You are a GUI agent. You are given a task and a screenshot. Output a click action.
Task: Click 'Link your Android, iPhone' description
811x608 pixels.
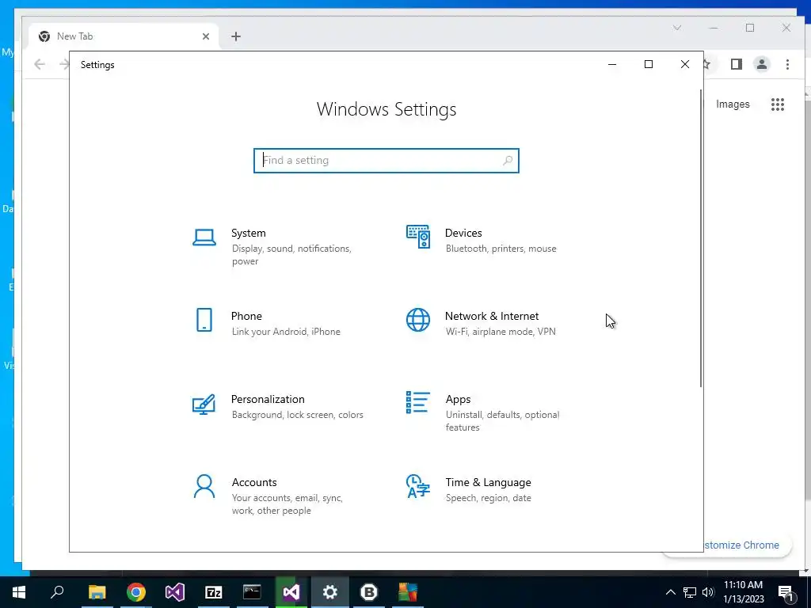(286, 332)
